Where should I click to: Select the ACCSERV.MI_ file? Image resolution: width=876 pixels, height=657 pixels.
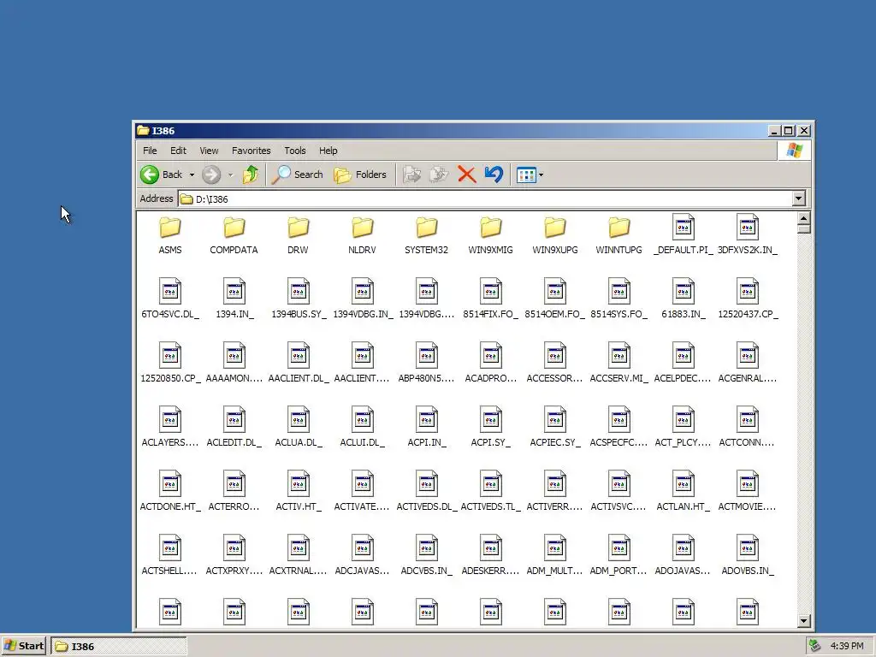pos(619,363)
